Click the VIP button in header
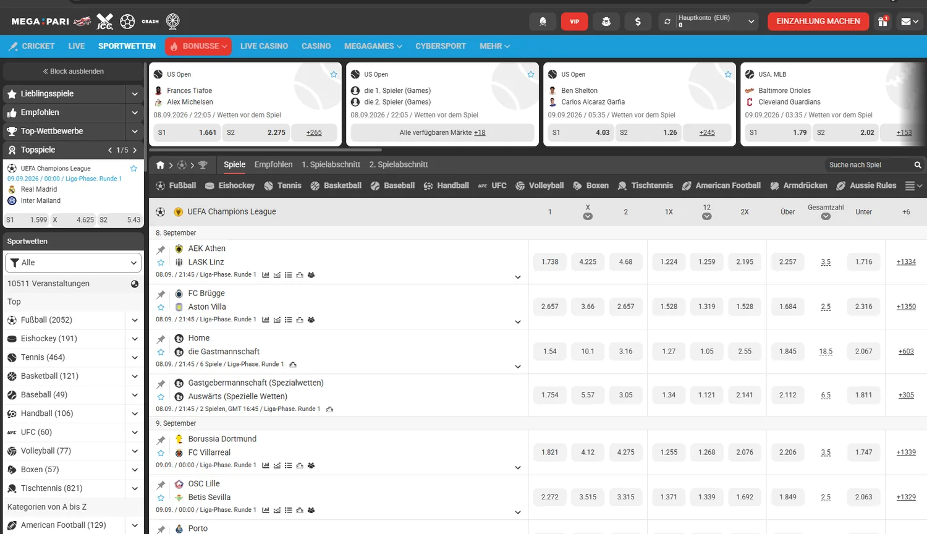 pyautogui.click(x=575, y=22)
